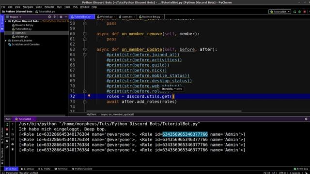Select Scratches and Consoles in tree

point(25,44)
